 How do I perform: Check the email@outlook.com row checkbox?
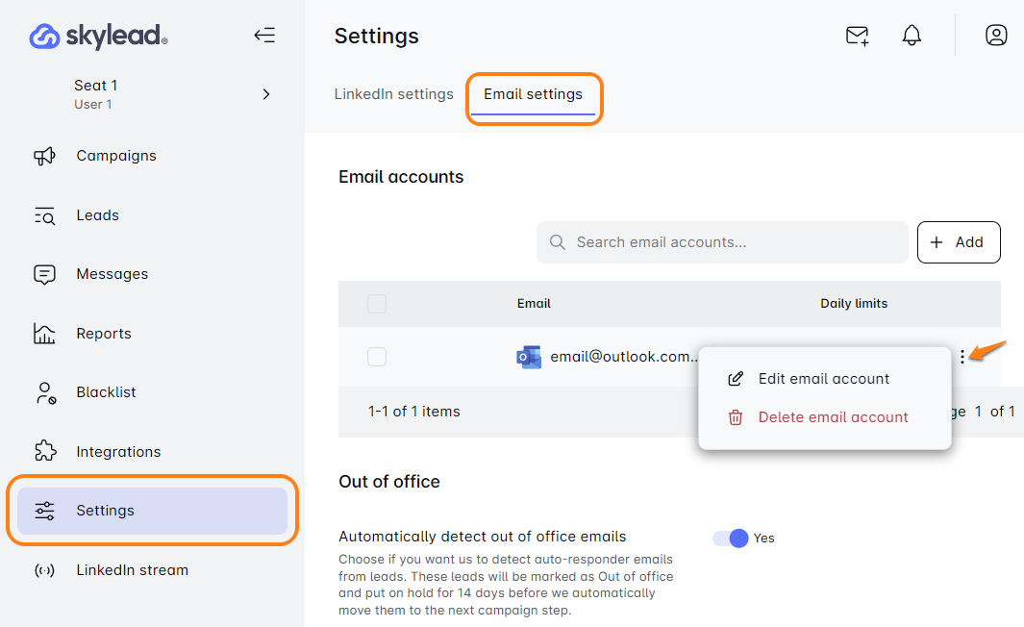point(377,357)
